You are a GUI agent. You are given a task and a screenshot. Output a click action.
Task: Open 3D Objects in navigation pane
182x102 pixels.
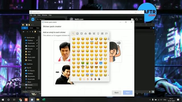coord(31,71)
